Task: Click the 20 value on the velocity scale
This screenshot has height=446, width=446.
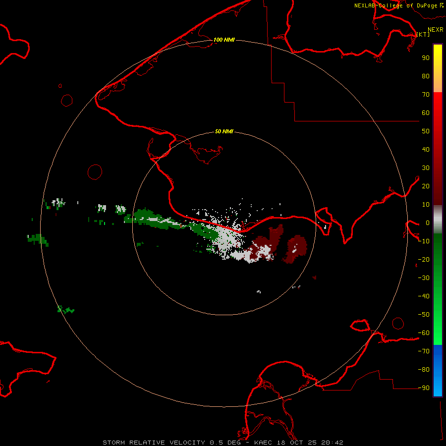Action: click(x=426, y=186)
